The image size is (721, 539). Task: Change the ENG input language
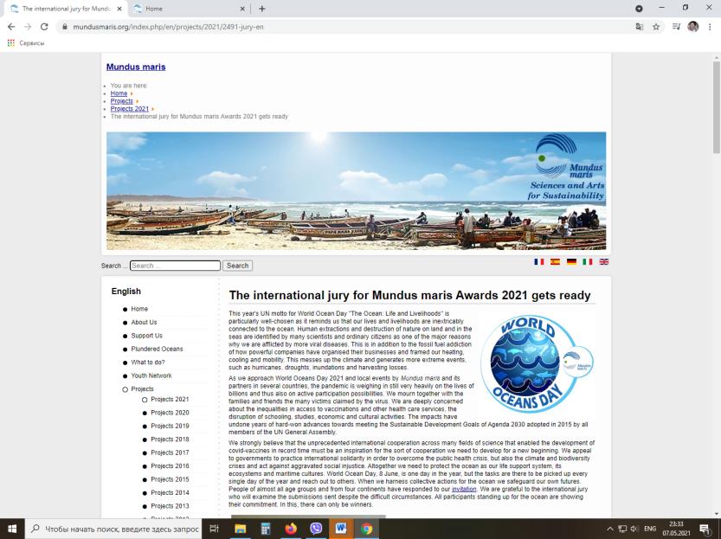coord(650,529)
